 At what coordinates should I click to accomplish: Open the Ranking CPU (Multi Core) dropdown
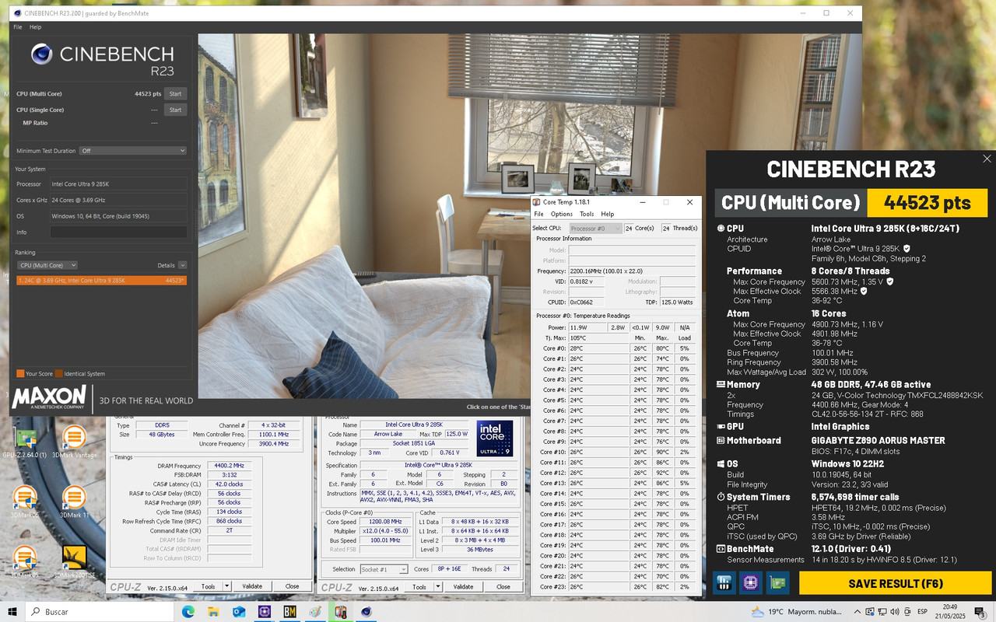(47, 265)
